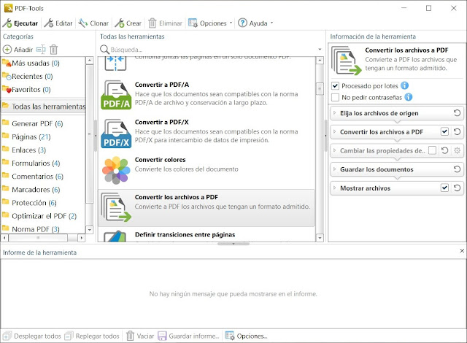Viewport: 467px width, 343px height.
Task: Reset the Guardar los documentos step
Action: [x=458, y=169]
